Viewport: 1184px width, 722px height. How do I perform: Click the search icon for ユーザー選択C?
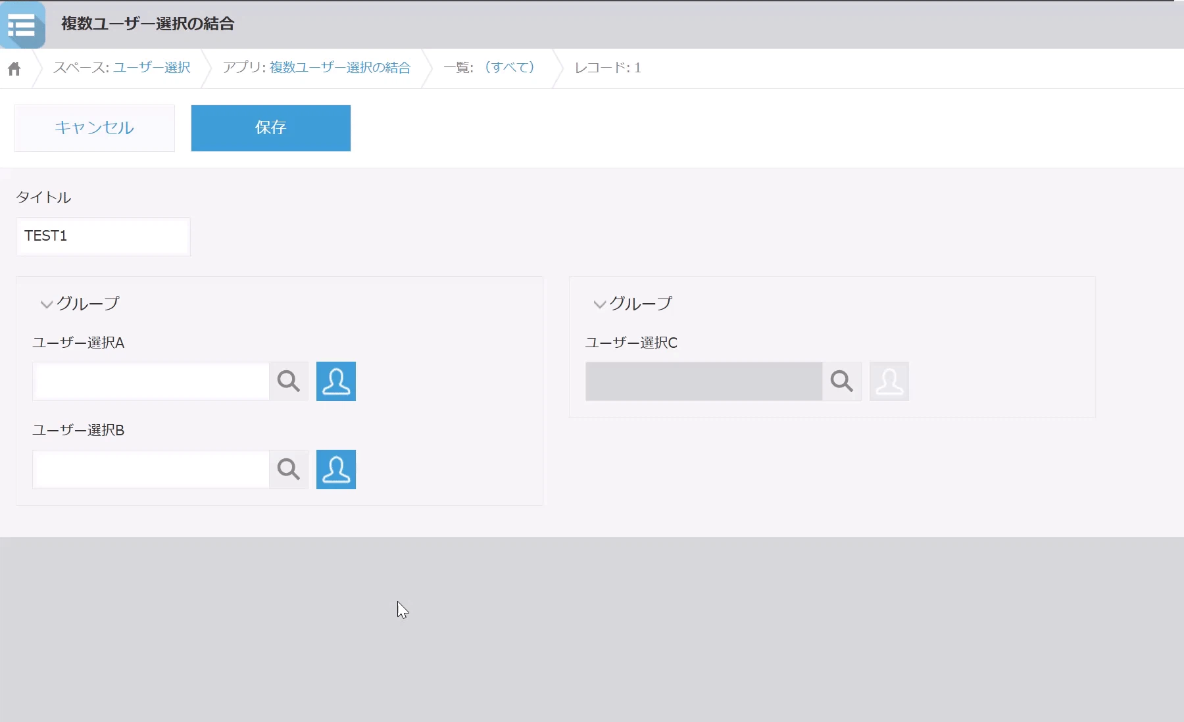point(842,381)
